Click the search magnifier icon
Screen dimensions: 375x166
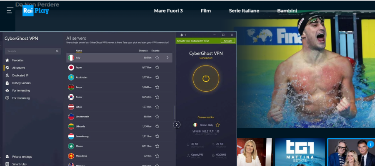click(x=57, y=51)
